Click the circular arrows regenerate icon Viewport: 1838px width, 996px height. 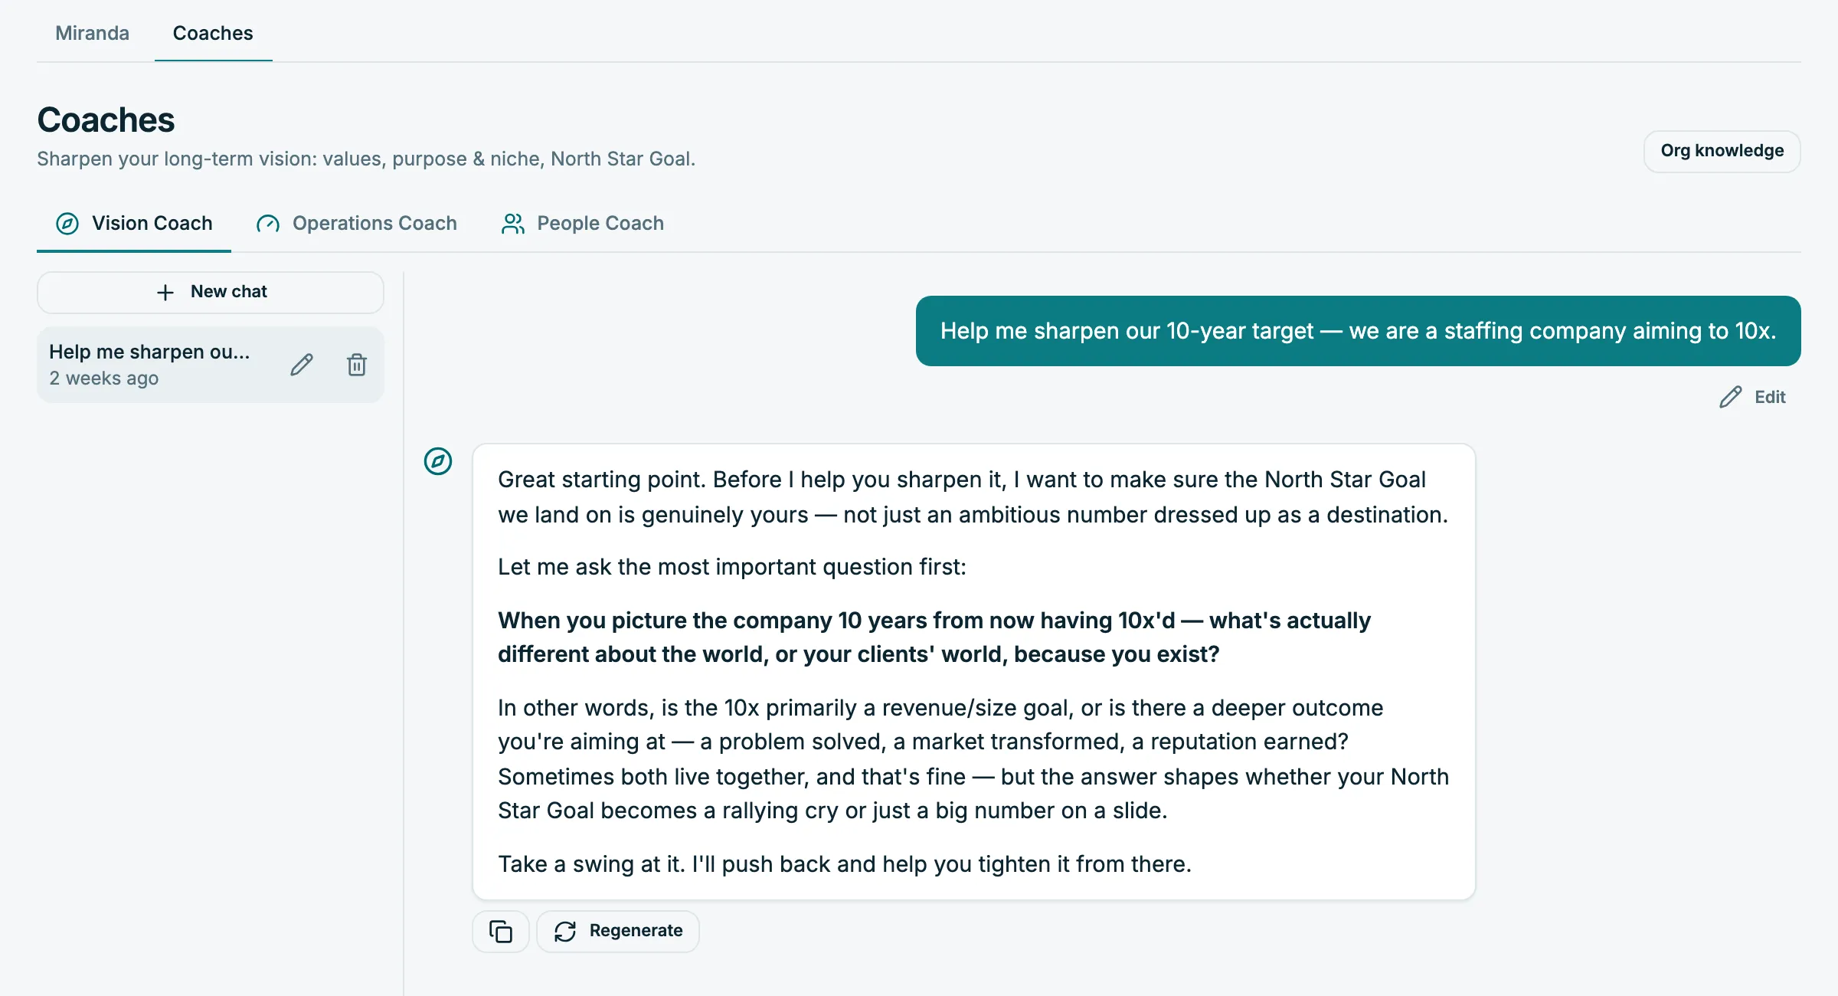(565, 932)
